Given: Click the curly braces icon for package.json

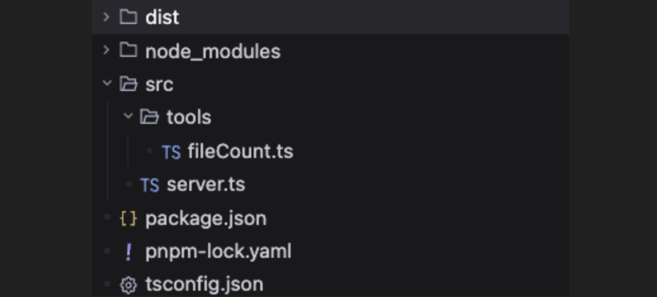Looking at the screenshot, I should click(128, 219).
